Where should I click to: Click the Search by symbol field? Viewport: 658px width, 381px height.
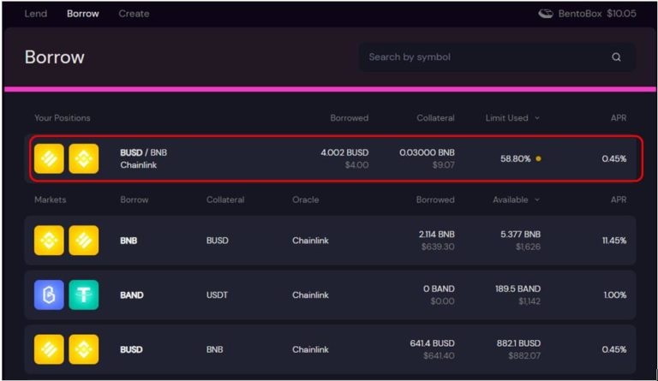pyautogui.click(x=484, y=57)
